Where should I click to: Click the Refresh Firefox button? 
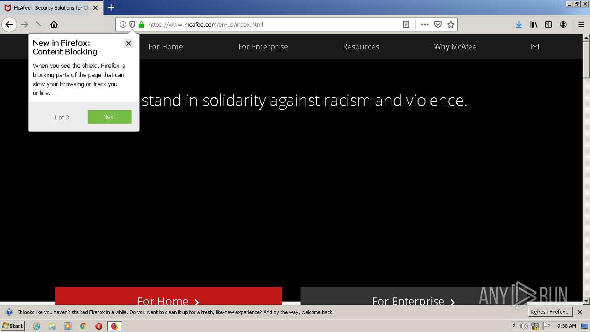tap(550, 312)
